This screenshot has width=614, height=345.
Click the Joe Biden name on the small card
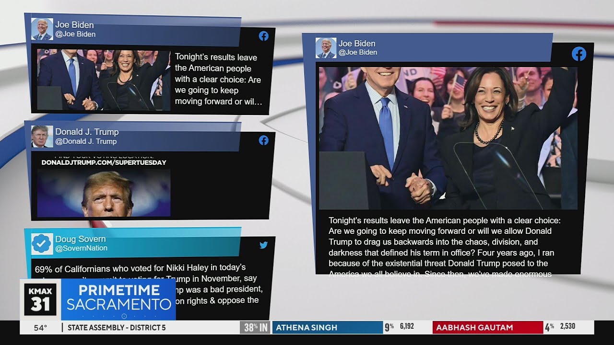[74, 25]
